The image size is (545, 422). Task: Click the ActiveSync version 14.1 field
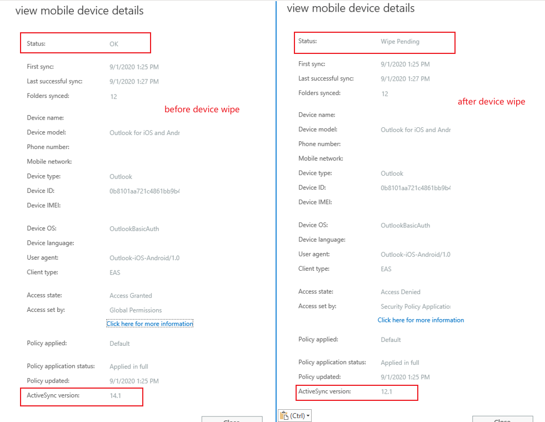pyautogui.click(x=117, y=397)
